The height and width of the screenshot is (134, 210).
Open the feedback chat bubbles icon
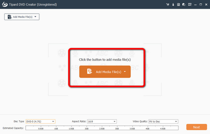tap(184, 5)
